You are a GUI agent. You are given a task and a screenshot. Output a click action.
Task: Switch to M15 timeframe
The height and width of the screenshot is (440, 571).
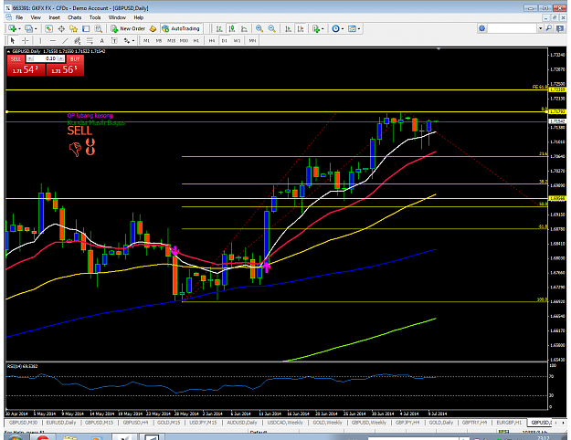click(x=171, y=41)
